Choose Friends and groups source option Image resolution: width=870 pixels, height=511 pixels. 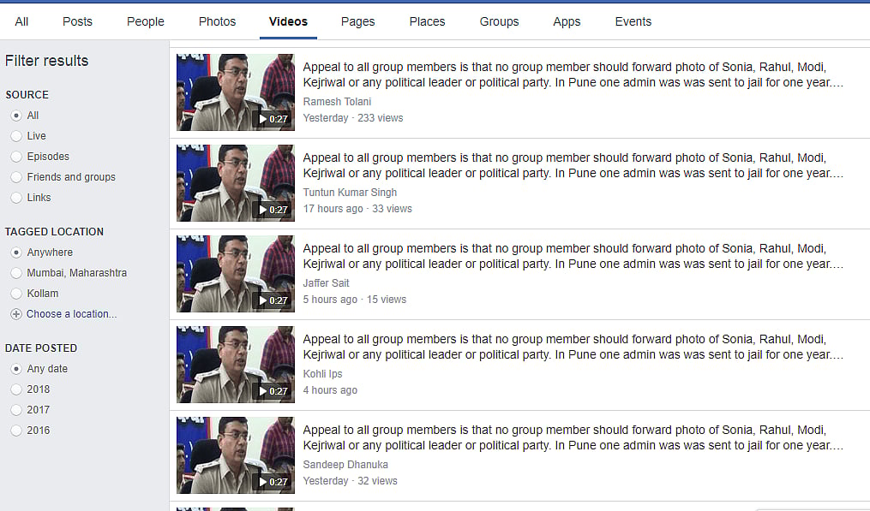tap(16, 177)
